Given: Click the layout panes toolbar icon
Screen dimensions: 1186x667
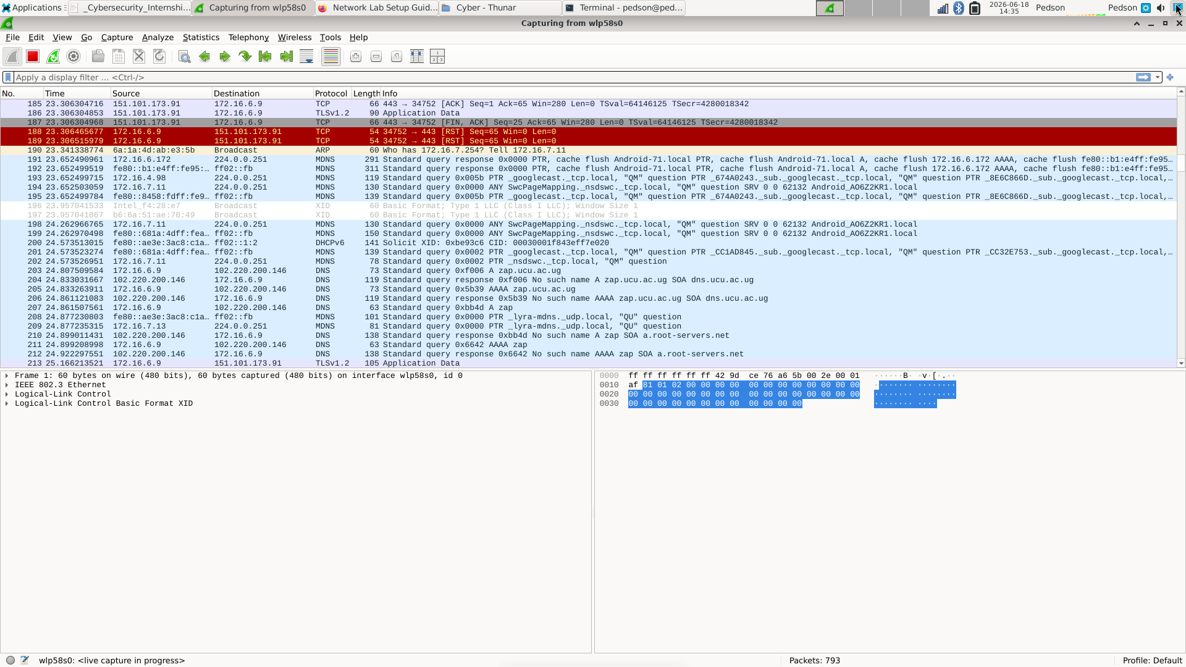Looking at the screenshot, I should [437, 57].
